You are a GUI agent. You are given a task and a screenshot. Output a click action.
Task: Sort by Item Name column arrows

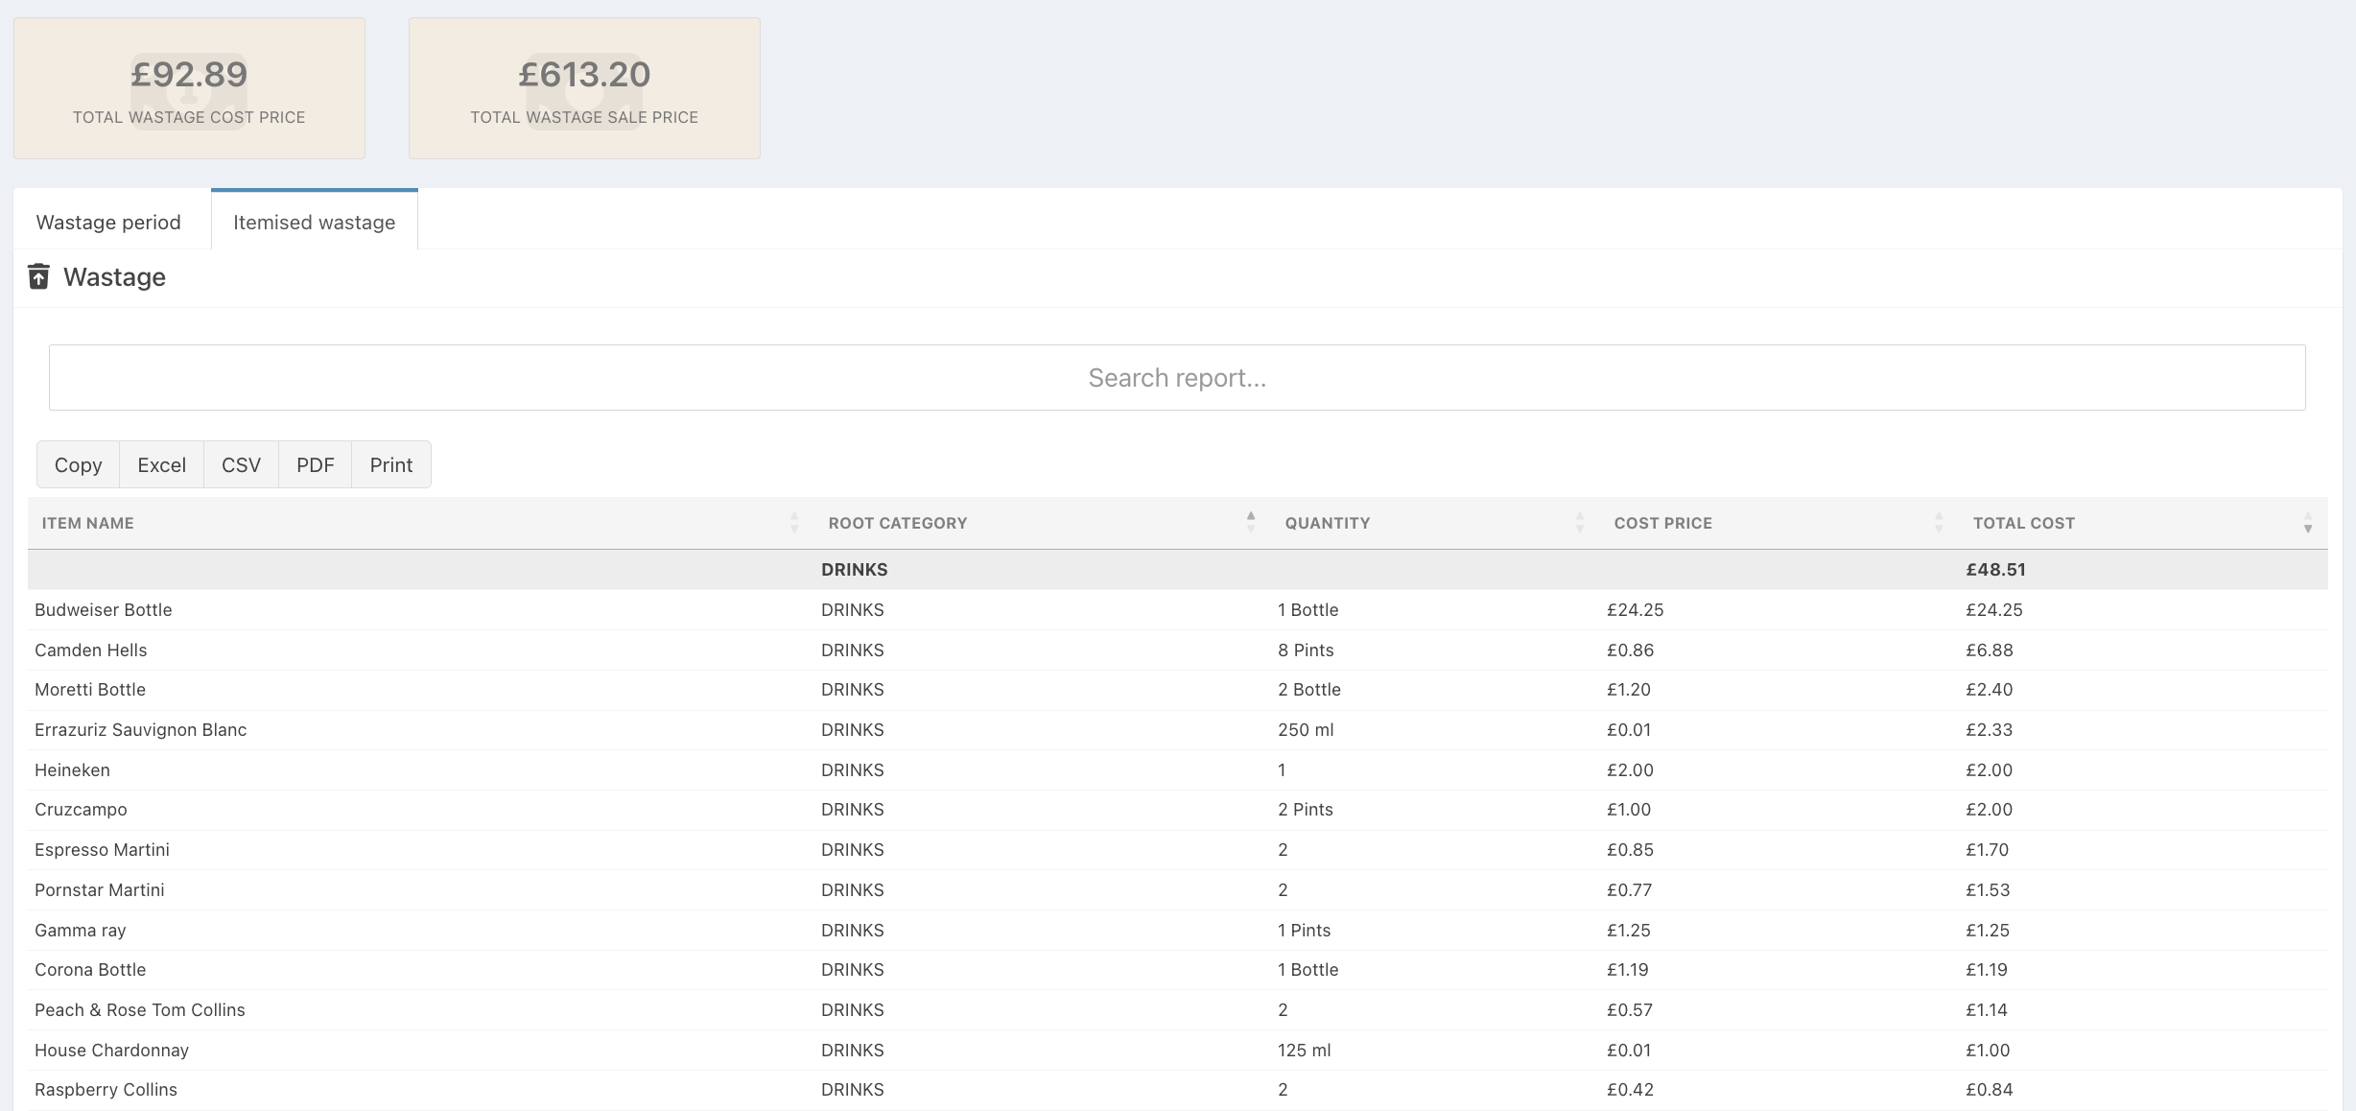click(793, 523)
